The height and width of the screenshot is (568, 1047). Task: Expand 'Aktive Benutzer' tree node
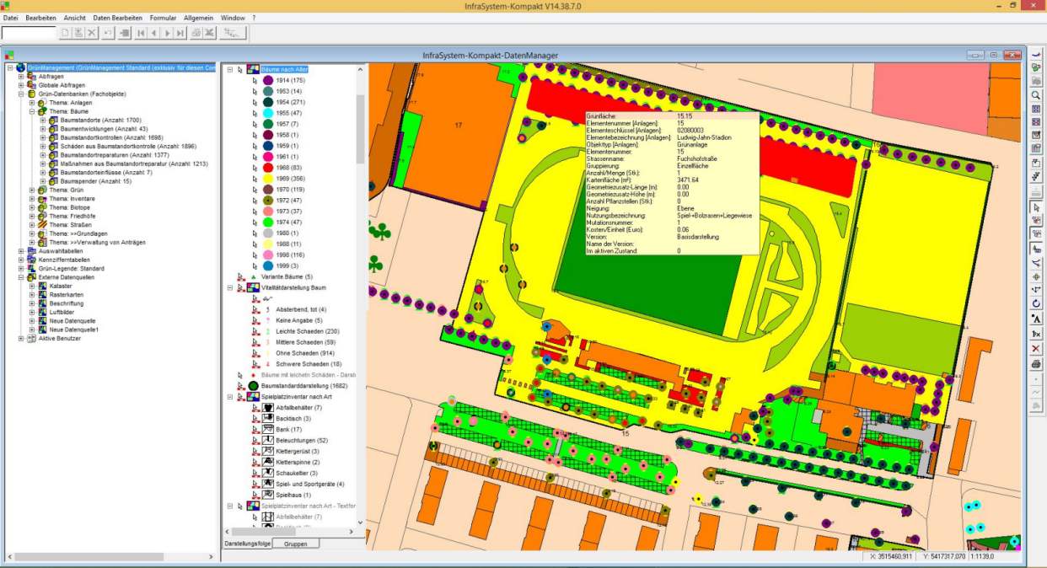[x=20, y=339]
